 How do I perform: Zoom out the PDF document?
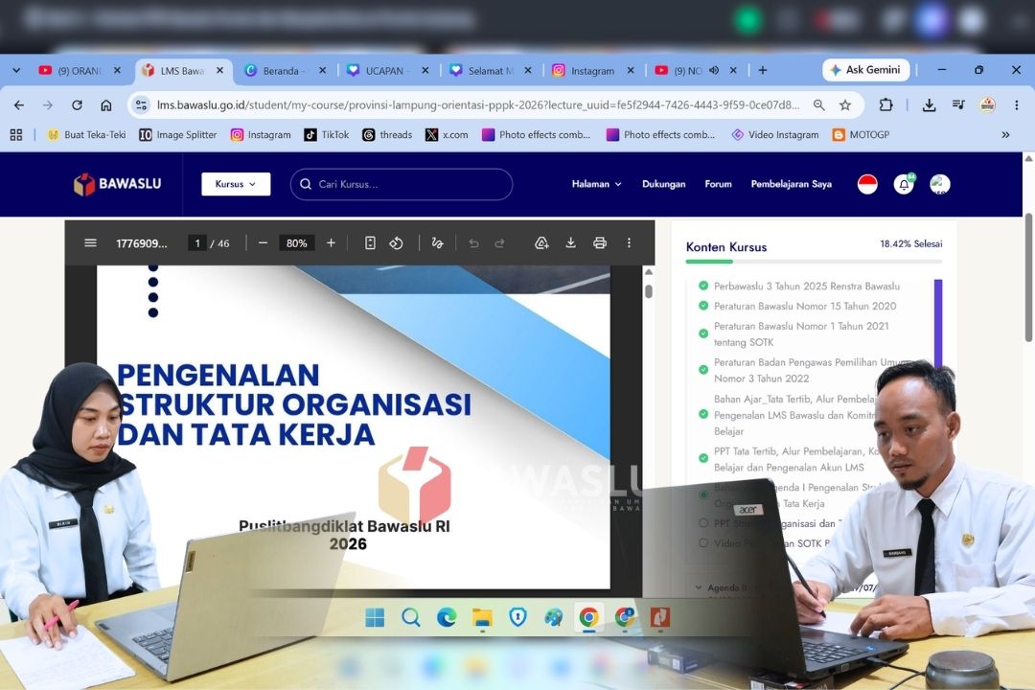tap(263, 243)
